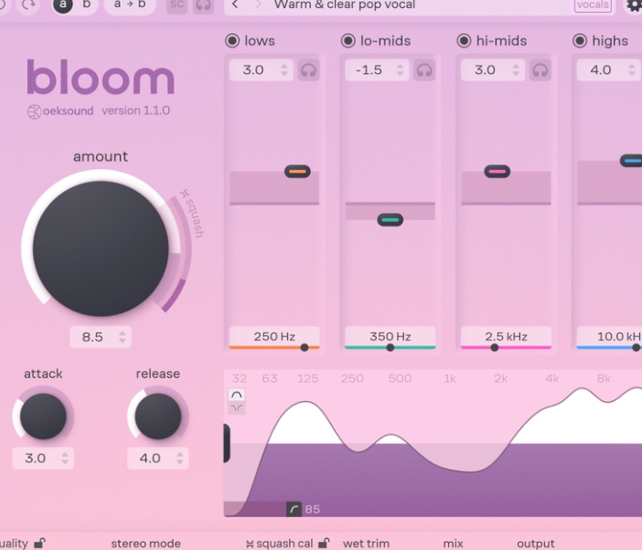
Task: Click the oeksound logo
Action: (60, 111)
